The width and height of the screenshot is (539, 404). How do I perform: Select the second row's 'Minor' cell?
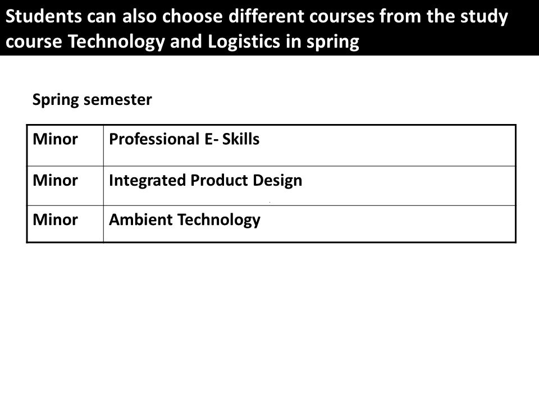click(x=65, y=186)
